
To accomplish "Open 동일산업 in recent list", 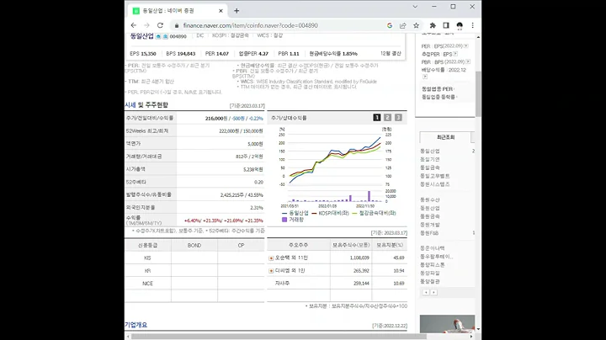I will (x=430, y=151).
